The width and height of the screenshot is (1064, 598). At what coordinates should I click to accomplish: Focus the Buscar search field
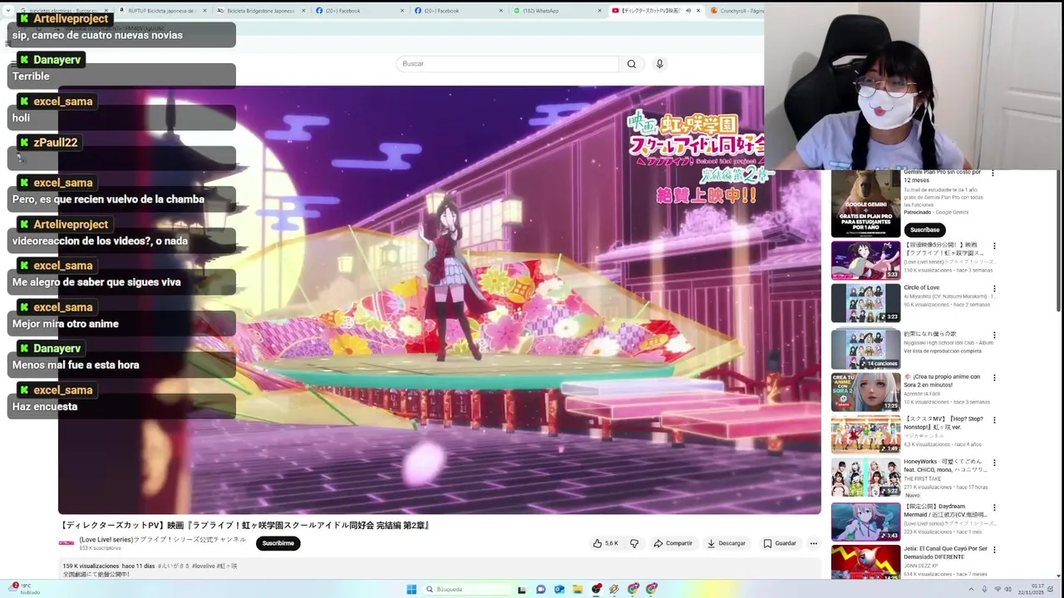(507, 64)
